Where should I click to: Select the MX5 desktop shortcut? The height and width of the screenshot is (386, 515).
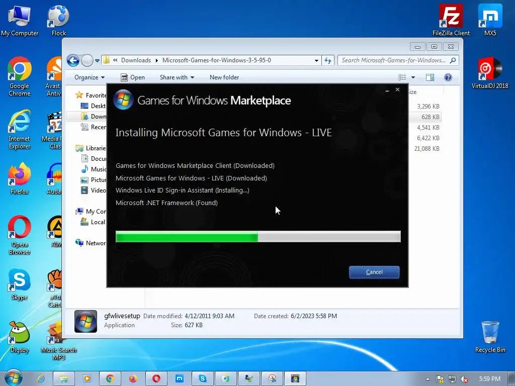(490, 20)
